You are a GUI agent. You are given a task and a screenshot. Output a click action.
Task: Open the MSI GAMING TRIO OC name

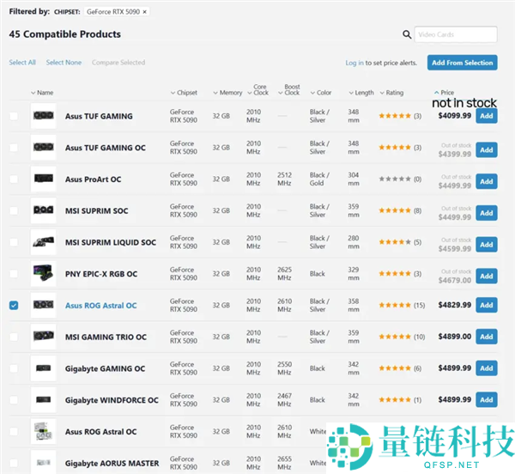click(106, 337)
